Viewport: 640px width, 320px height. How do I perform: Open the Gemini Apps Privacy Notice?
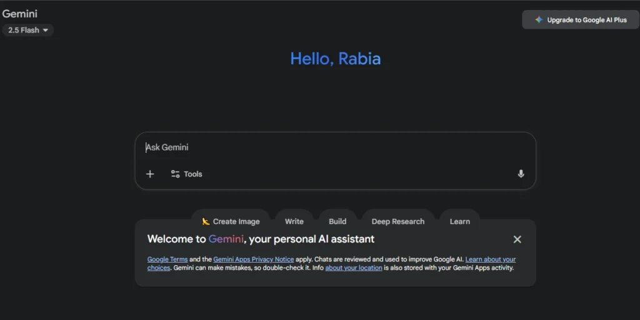pos(253,259)
